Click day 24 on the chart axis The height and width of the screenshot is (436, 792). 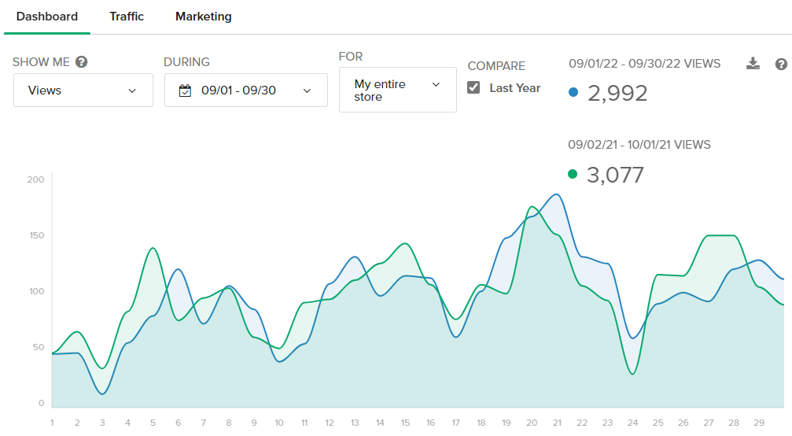coord(632,423)
